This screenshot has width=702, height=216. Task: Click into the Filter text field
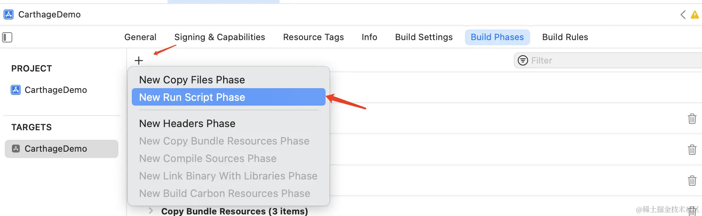point(611,61)
